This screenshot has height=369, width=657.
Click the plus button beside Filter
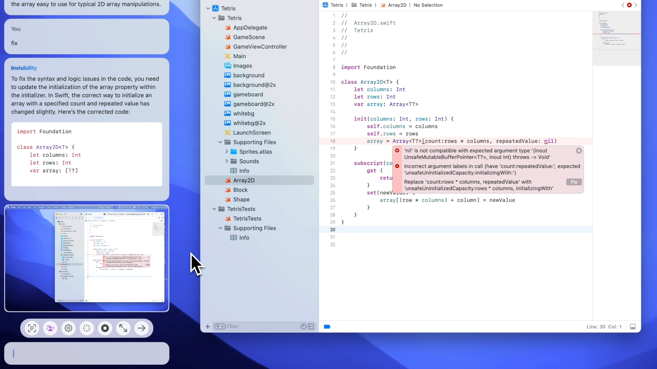point(208,327)
